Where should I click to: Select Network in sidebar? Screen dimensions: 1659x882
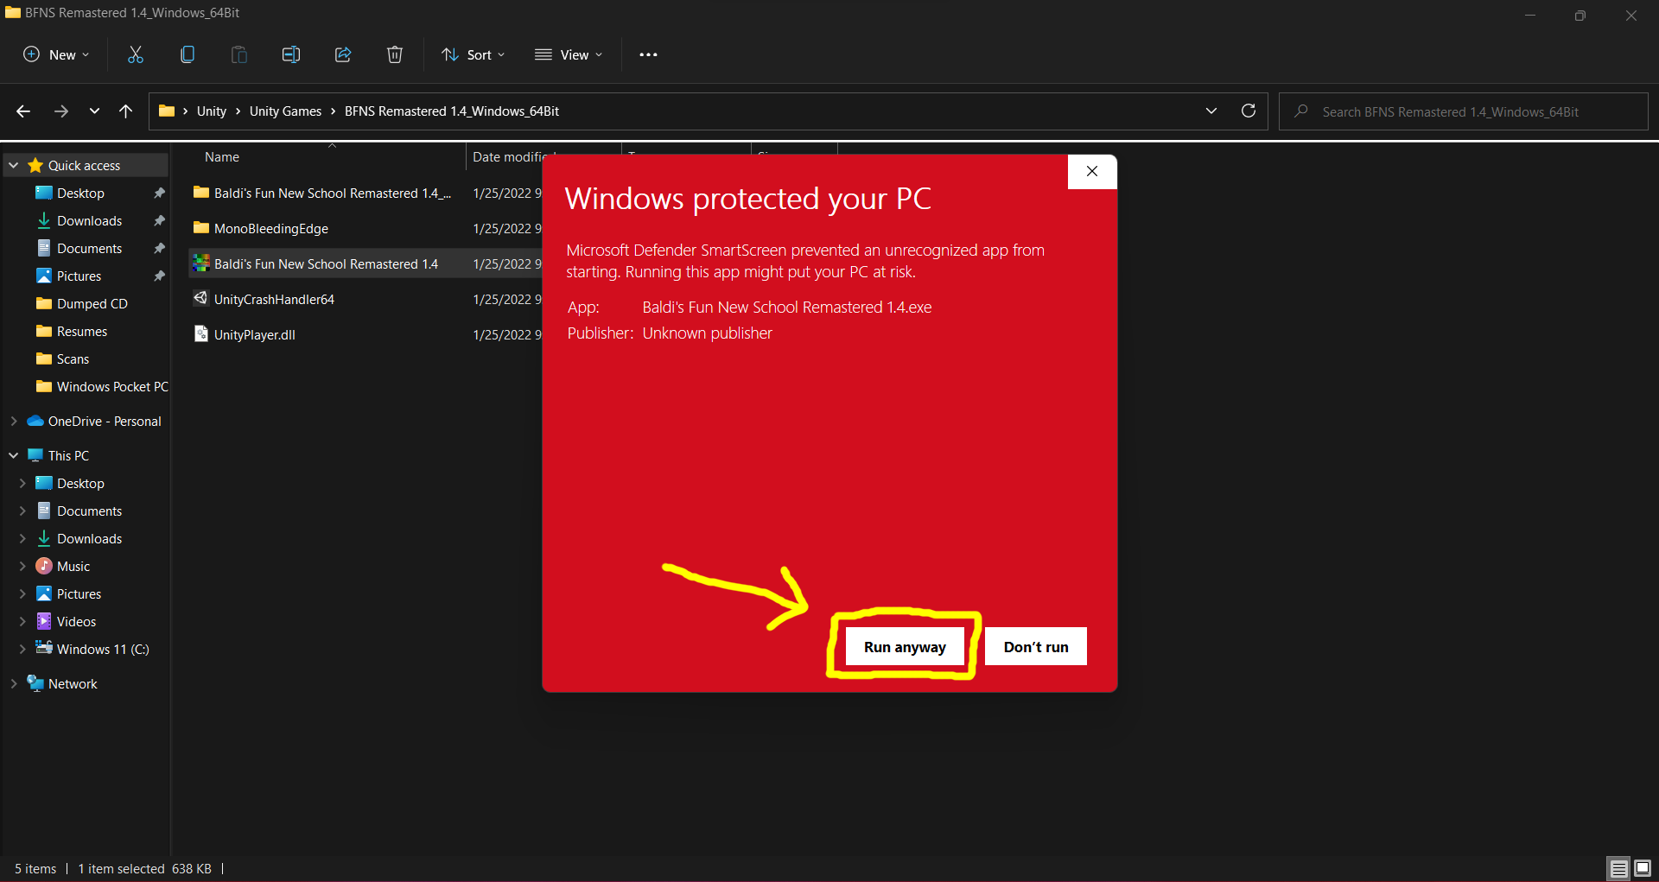(x=73, y=683)
